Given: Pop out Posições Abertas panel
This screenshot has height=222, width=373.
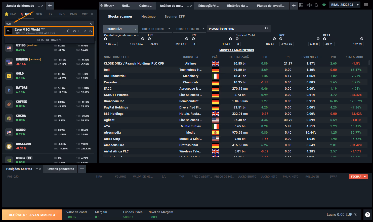Looking at the screenshot, I should coord(37,169).
